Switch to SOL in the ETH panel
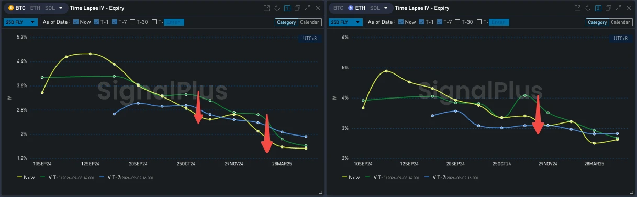The height and width of the screenshot is (197, 637). 375,8
